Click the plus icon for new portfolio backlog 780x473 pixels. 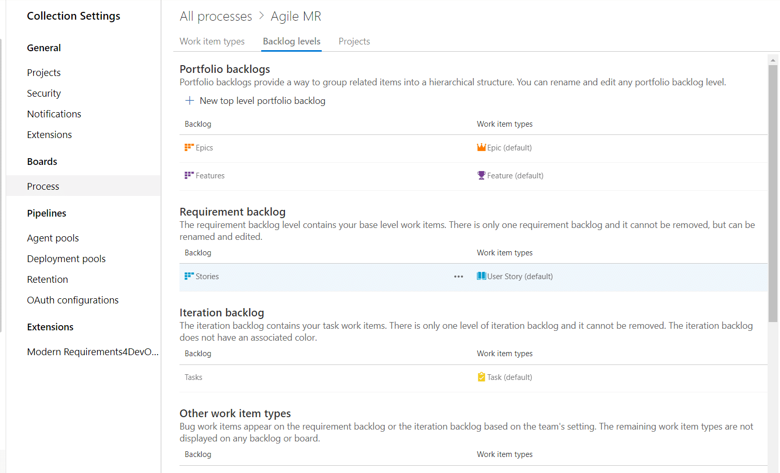189,100
